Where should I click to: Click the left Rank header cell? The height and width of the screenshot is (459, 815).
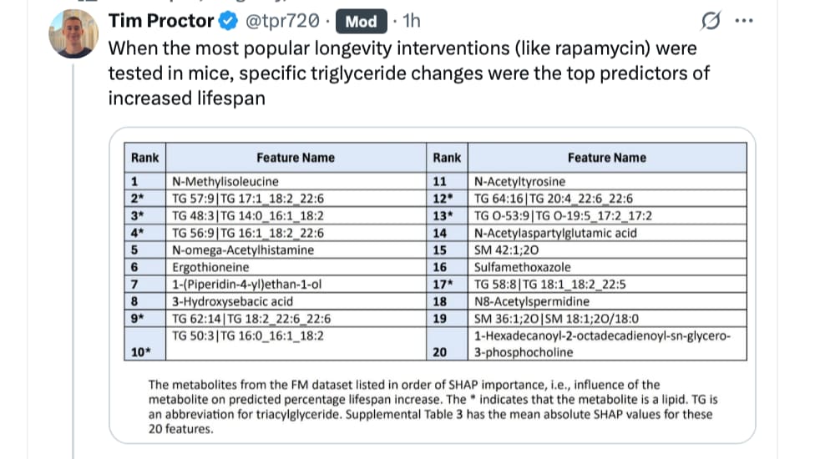pos(145,158)
